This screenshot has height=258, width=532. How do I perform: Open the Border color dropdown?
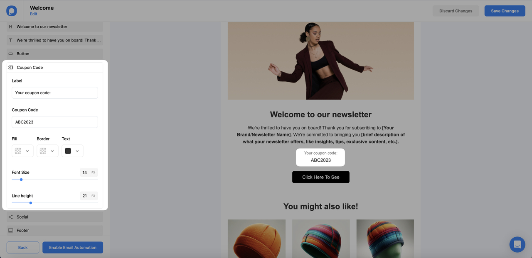tap(47, 151)
